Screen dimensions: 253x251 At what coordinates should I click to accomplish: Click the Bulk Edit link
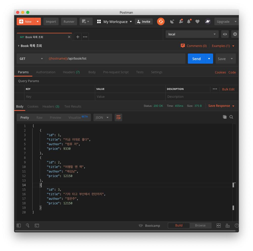(228, 89)
